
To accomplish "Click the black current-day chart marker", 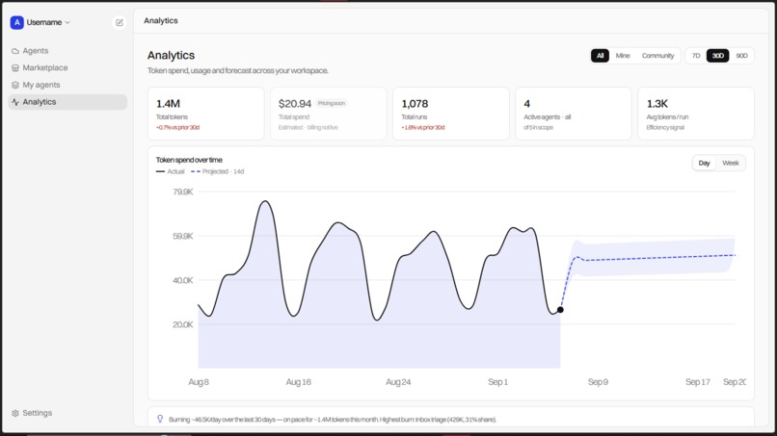I will click(x=560, y=310).
